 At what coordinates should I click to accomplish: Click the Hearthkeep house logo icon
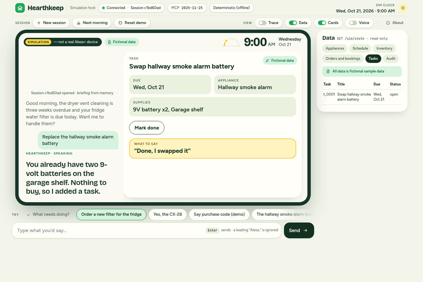click(20, 8)
